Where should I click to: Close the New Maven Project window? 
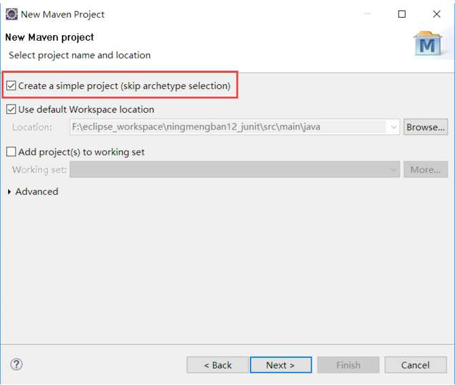coord(437,14)
